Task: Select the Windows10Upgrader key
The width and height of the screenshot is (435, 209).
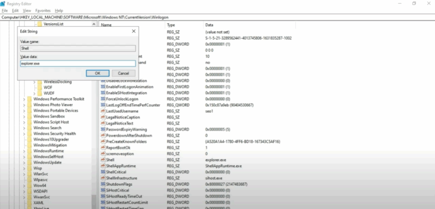Action: coord(51,139)
